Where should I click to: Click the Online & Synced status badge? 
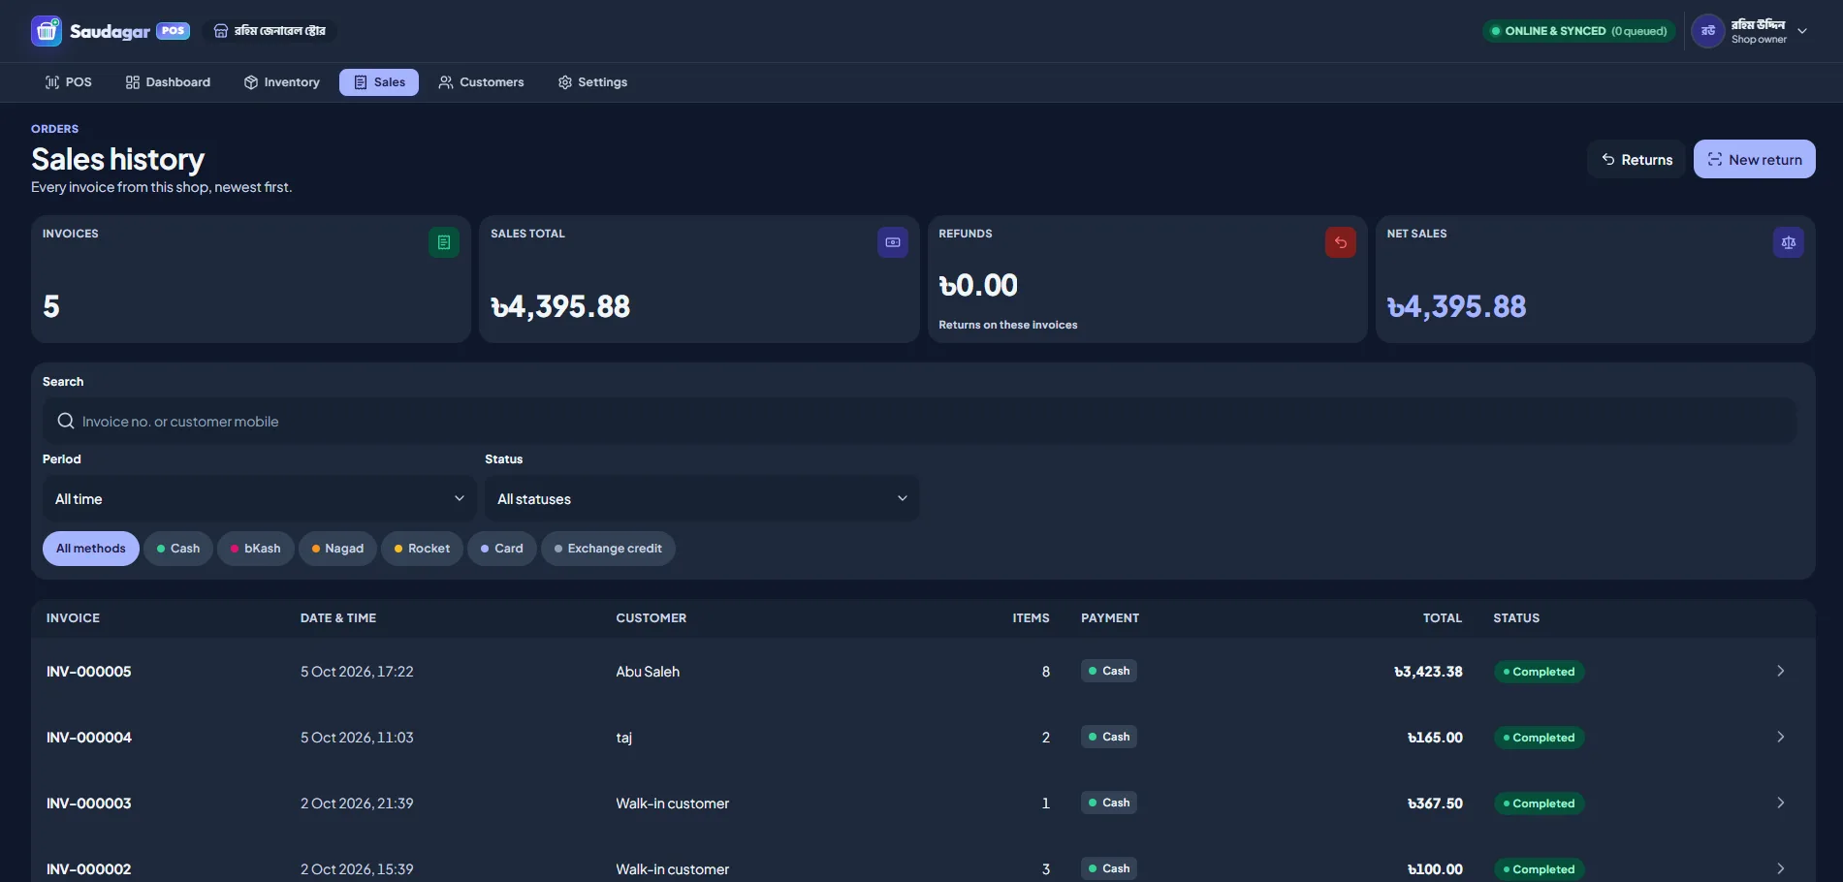(x=1579, y=31)
